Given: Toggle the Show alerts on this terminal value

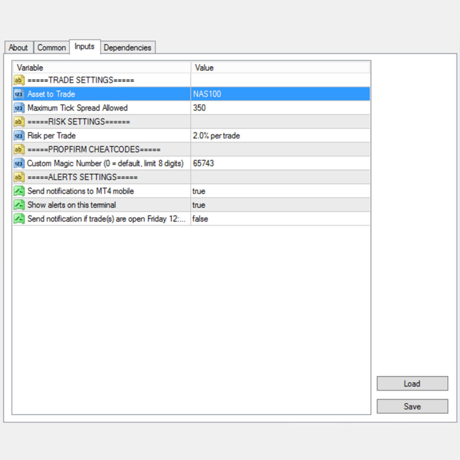Looking at the screenshot, I should [x=280, y=205].
